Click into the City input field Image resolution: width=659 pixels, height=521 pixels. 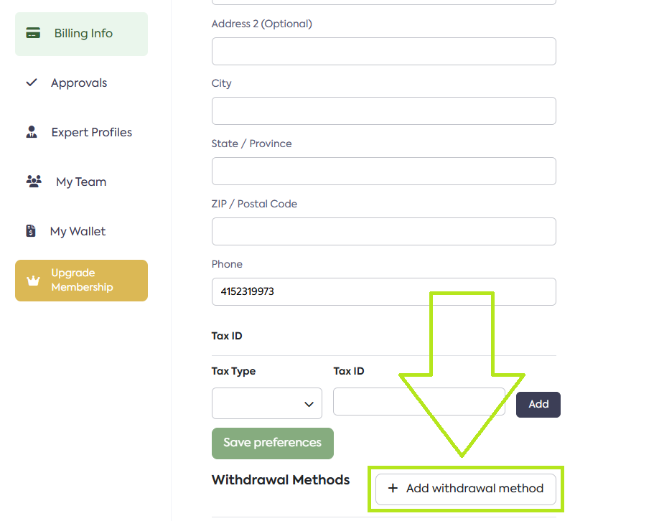383,111
